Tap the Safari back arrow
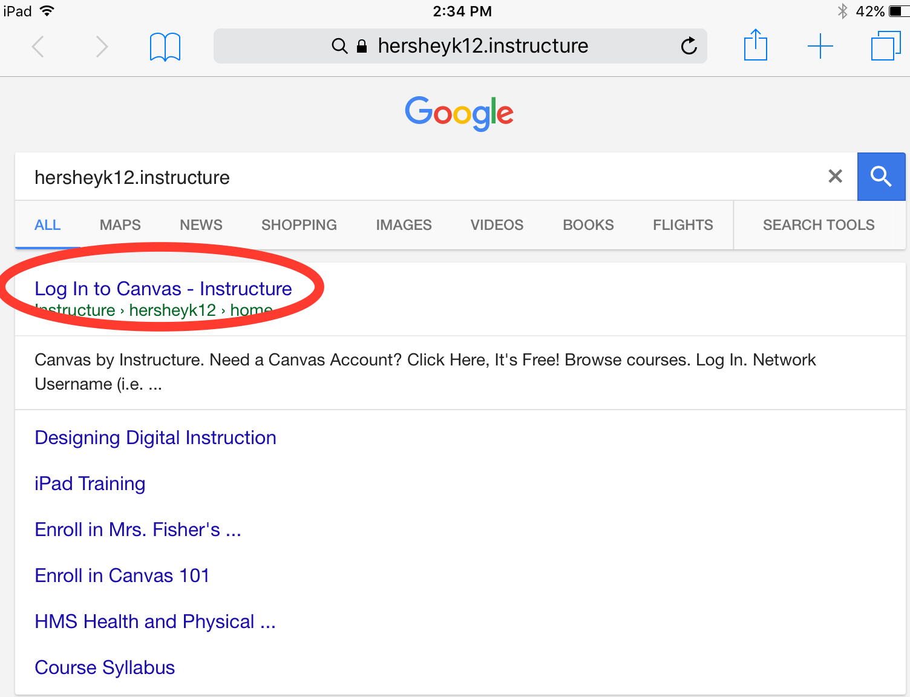 pos(38,47)
